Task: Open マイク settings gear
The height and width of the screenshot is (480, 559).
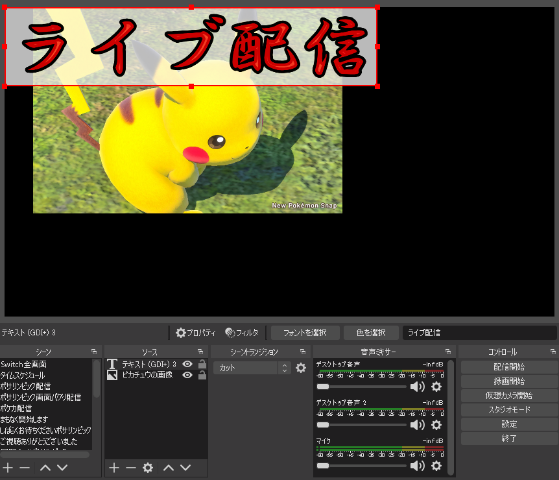Action: tap(436, 466)
